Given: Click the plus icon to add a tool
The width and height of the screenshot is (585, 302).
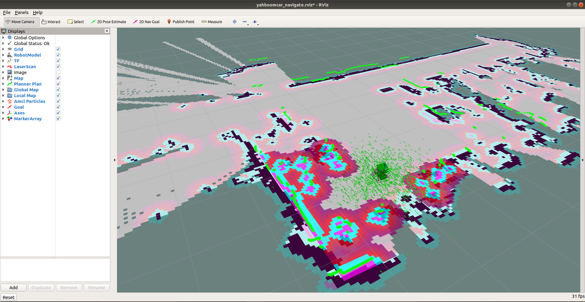Looking at the screenshot, I should (x=235, y=22).
